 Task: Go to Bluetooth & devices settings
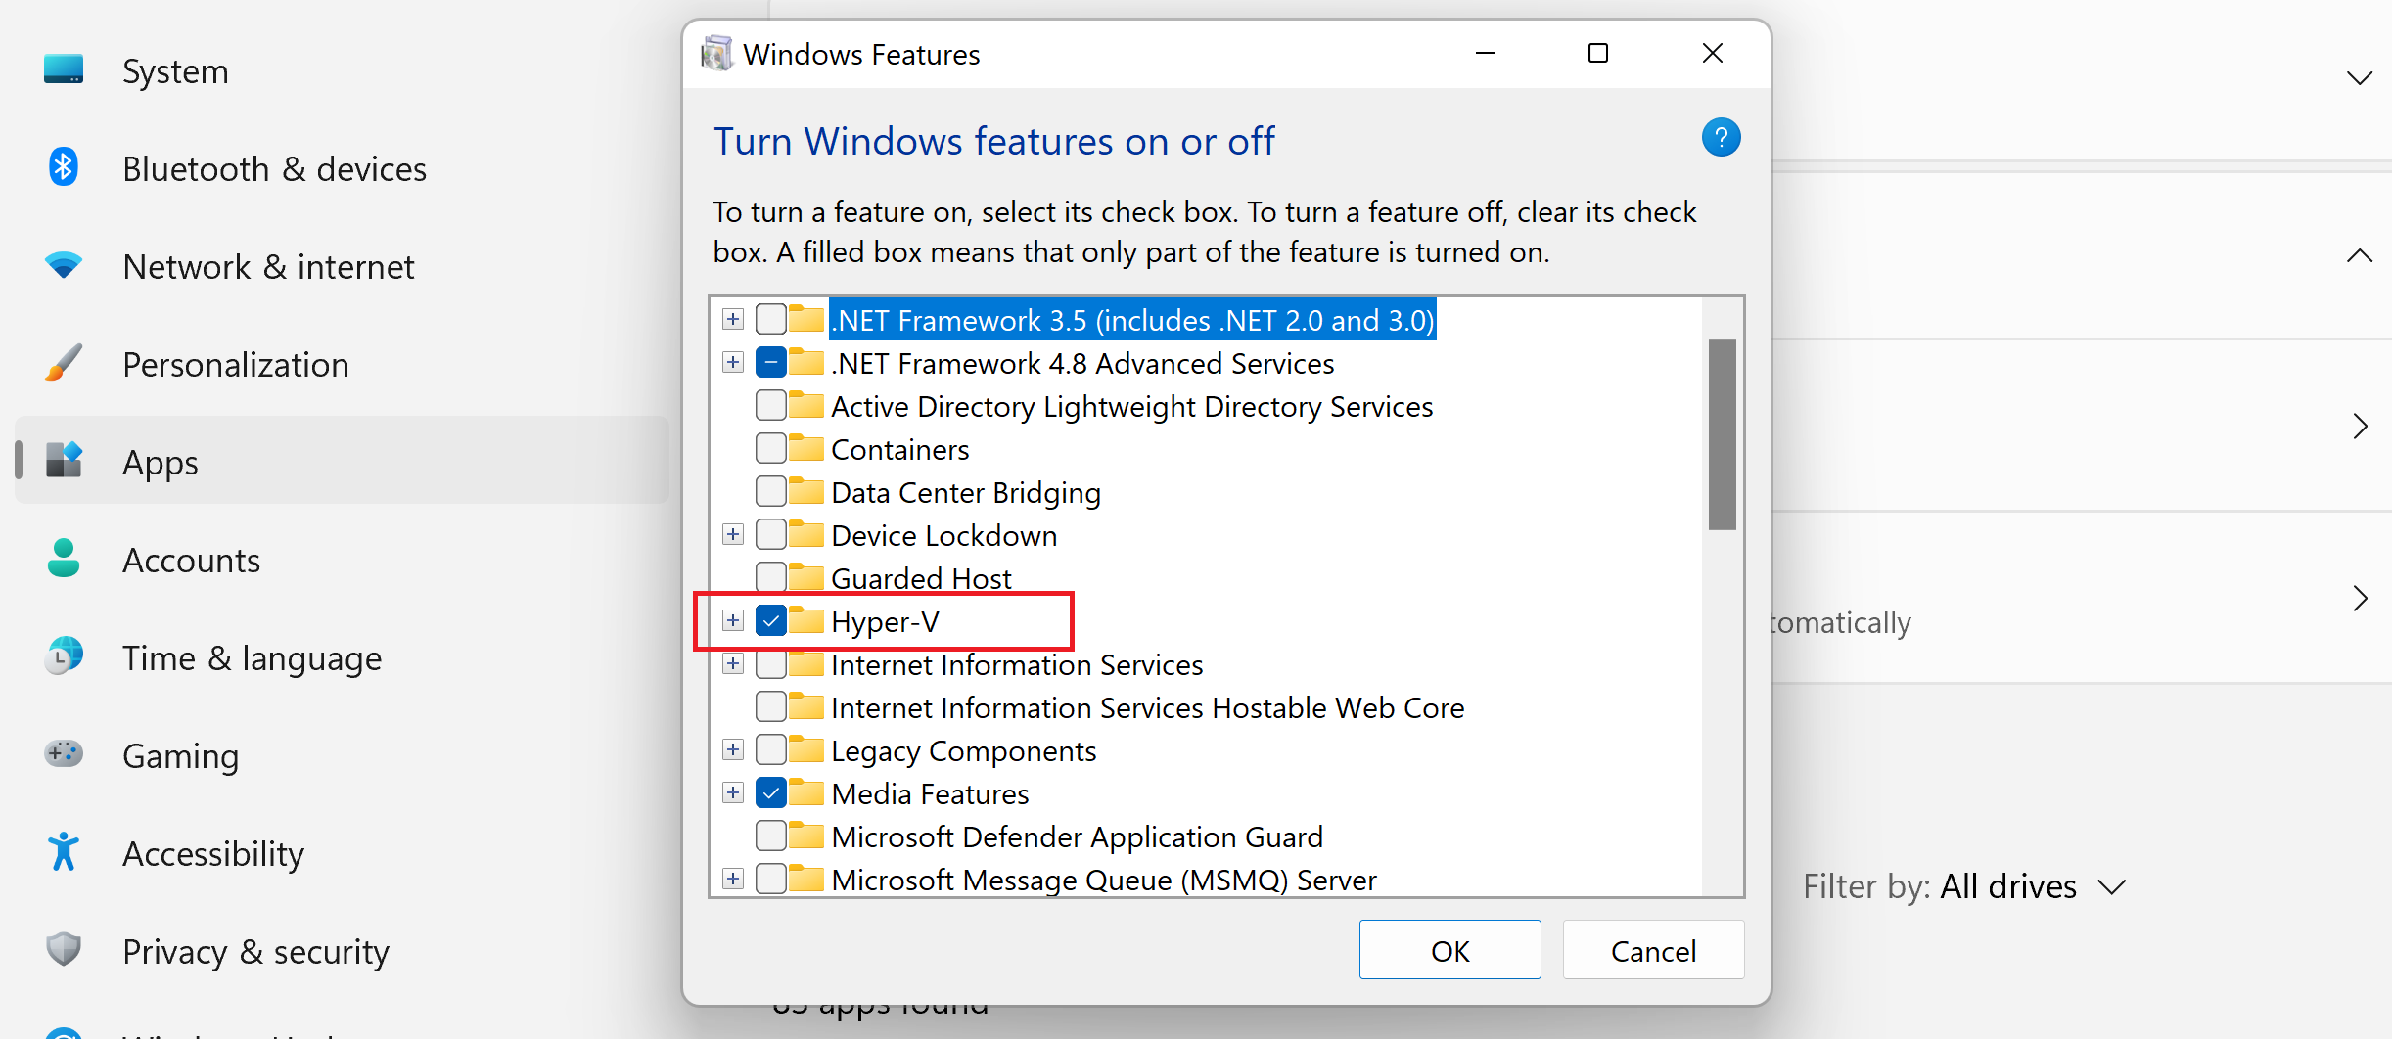pos(343,168)
